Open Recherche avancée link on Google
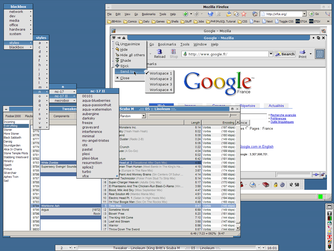The width and height of the screenshot is (334, 251). 283,115
